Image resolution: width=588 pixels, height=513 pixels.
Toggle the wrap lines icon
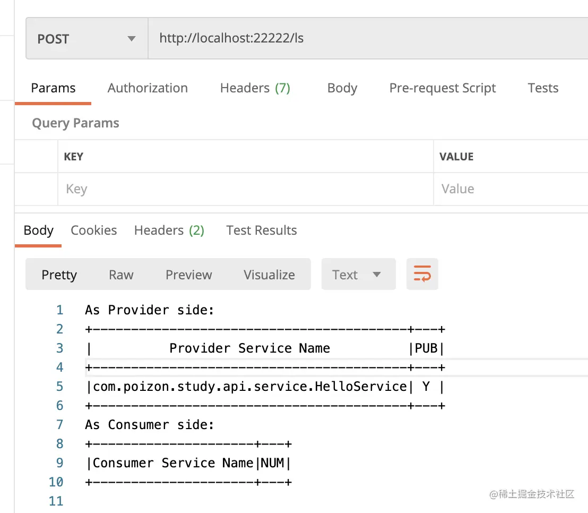[422, 274]
